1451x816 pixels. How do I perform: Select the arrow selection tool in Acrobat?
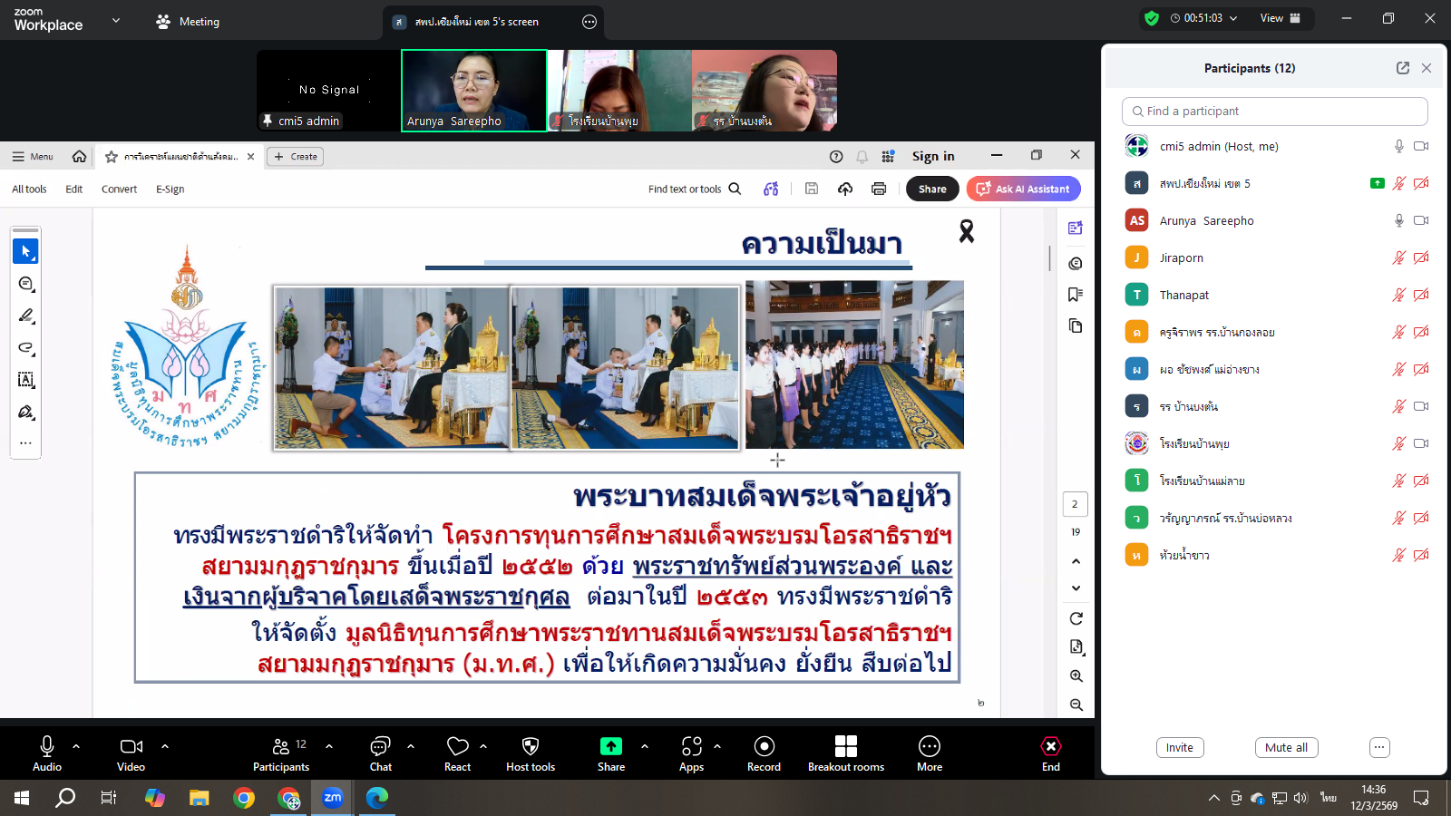(x=25, y=251)
